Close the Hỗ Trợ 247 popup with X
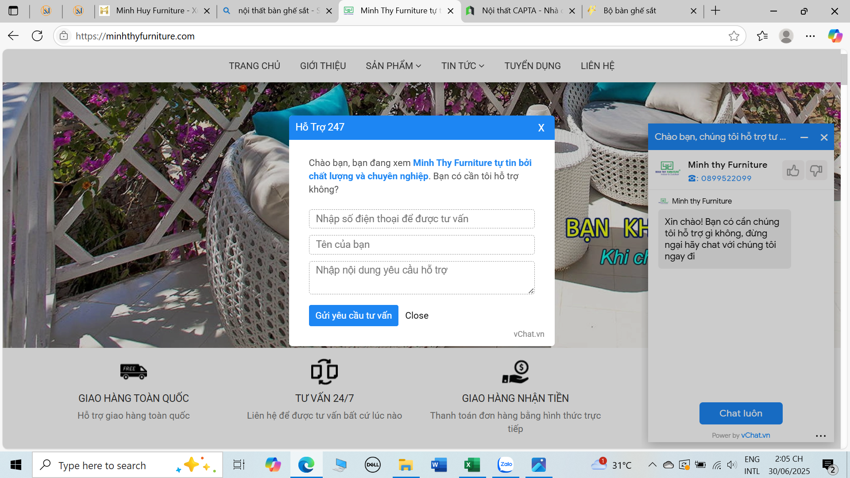 click(x=541, y=128)
